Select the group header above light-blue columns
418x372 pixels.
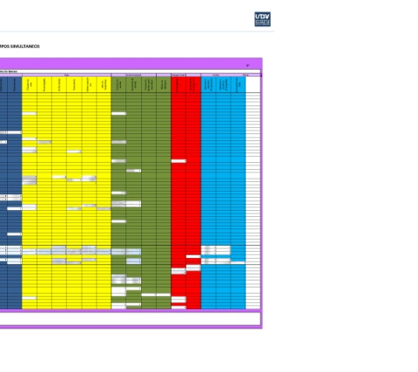(216, 75)
